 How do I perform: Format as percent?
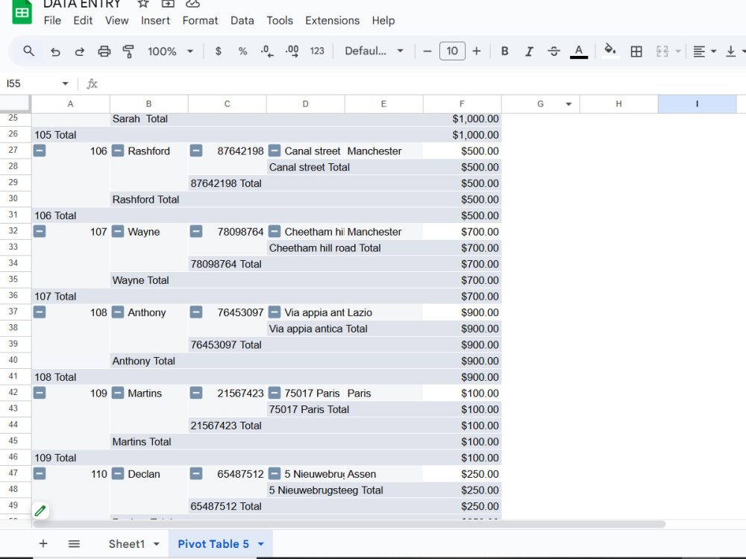(242, 51)
